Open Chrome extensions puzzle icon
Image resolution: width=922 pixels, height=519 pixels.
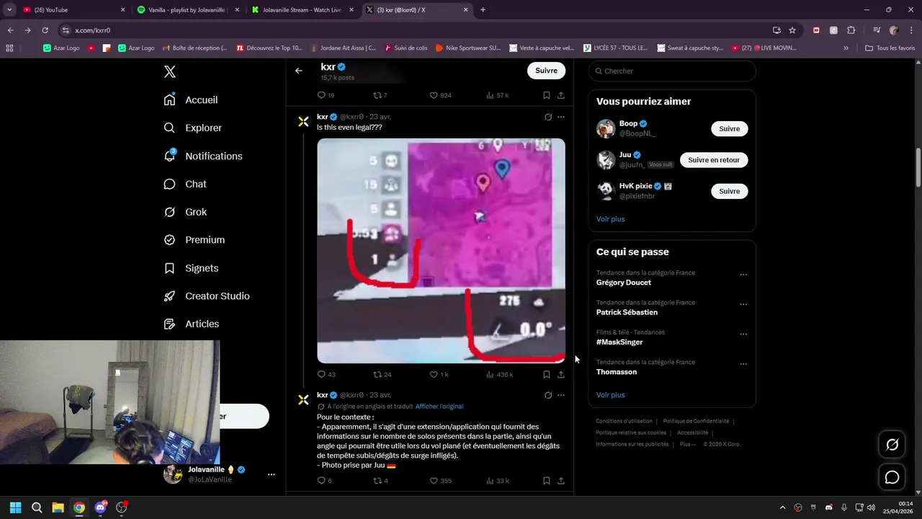[x=851, y=30]
